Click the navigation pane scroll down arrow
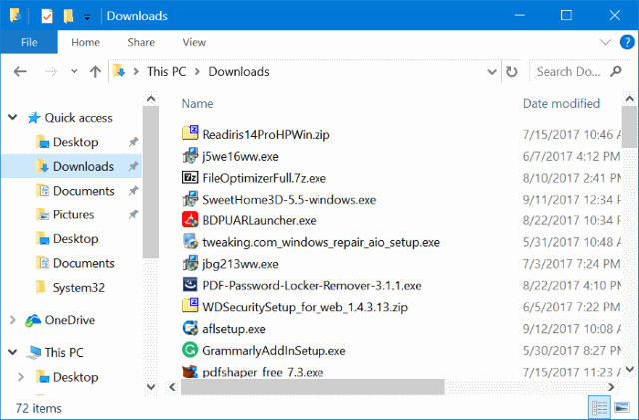The width and height of the screenshot is (639, 420). 151,387
